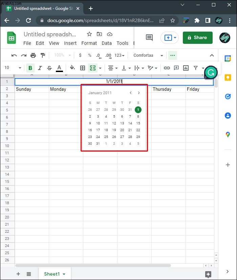Insert a link

(167, 68)
